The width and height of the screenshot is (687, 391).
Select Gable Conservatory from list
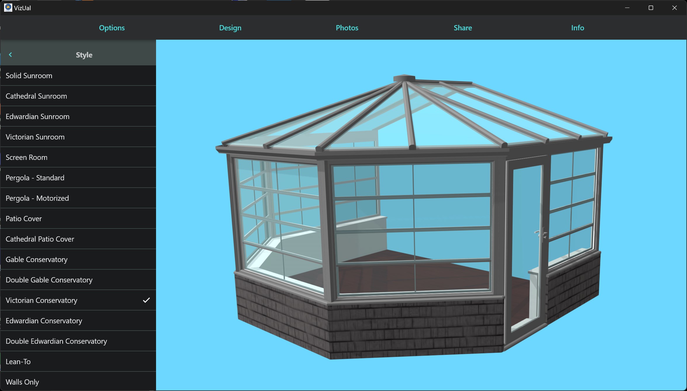pos(78,259)
